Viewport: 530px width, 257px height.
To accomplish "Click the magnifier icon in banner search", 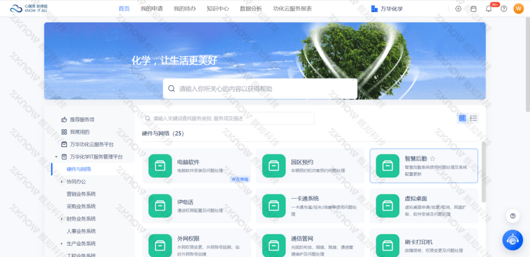I will (171, 89).
